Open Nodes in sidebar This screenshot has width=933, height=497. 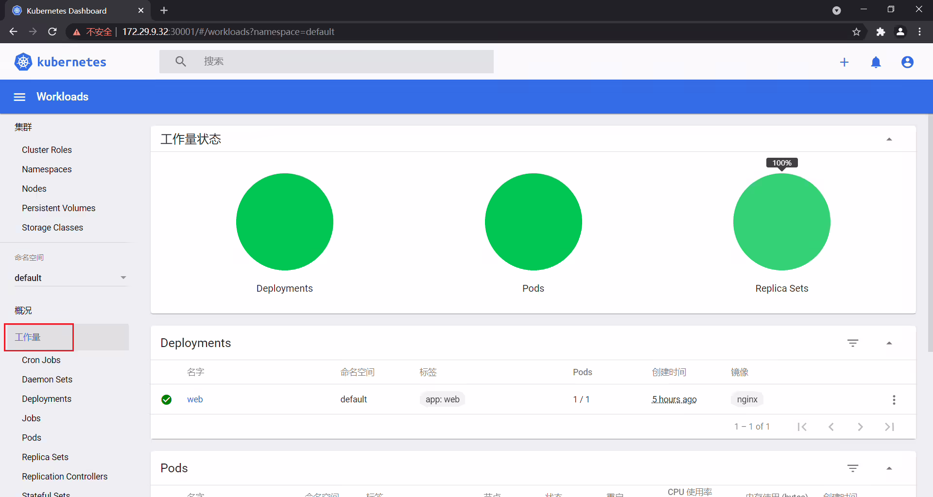coord(34,189)
